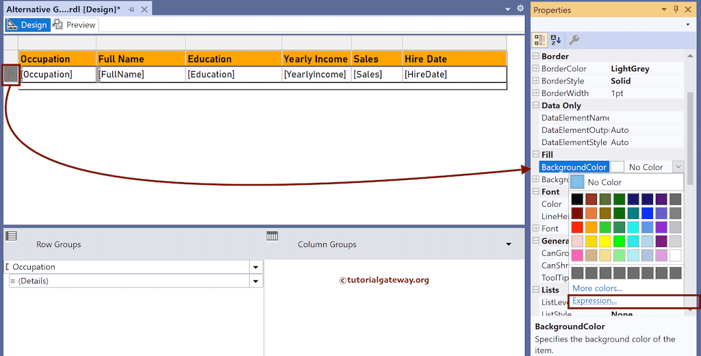Pick the lime green color swatch

[619, 242]
